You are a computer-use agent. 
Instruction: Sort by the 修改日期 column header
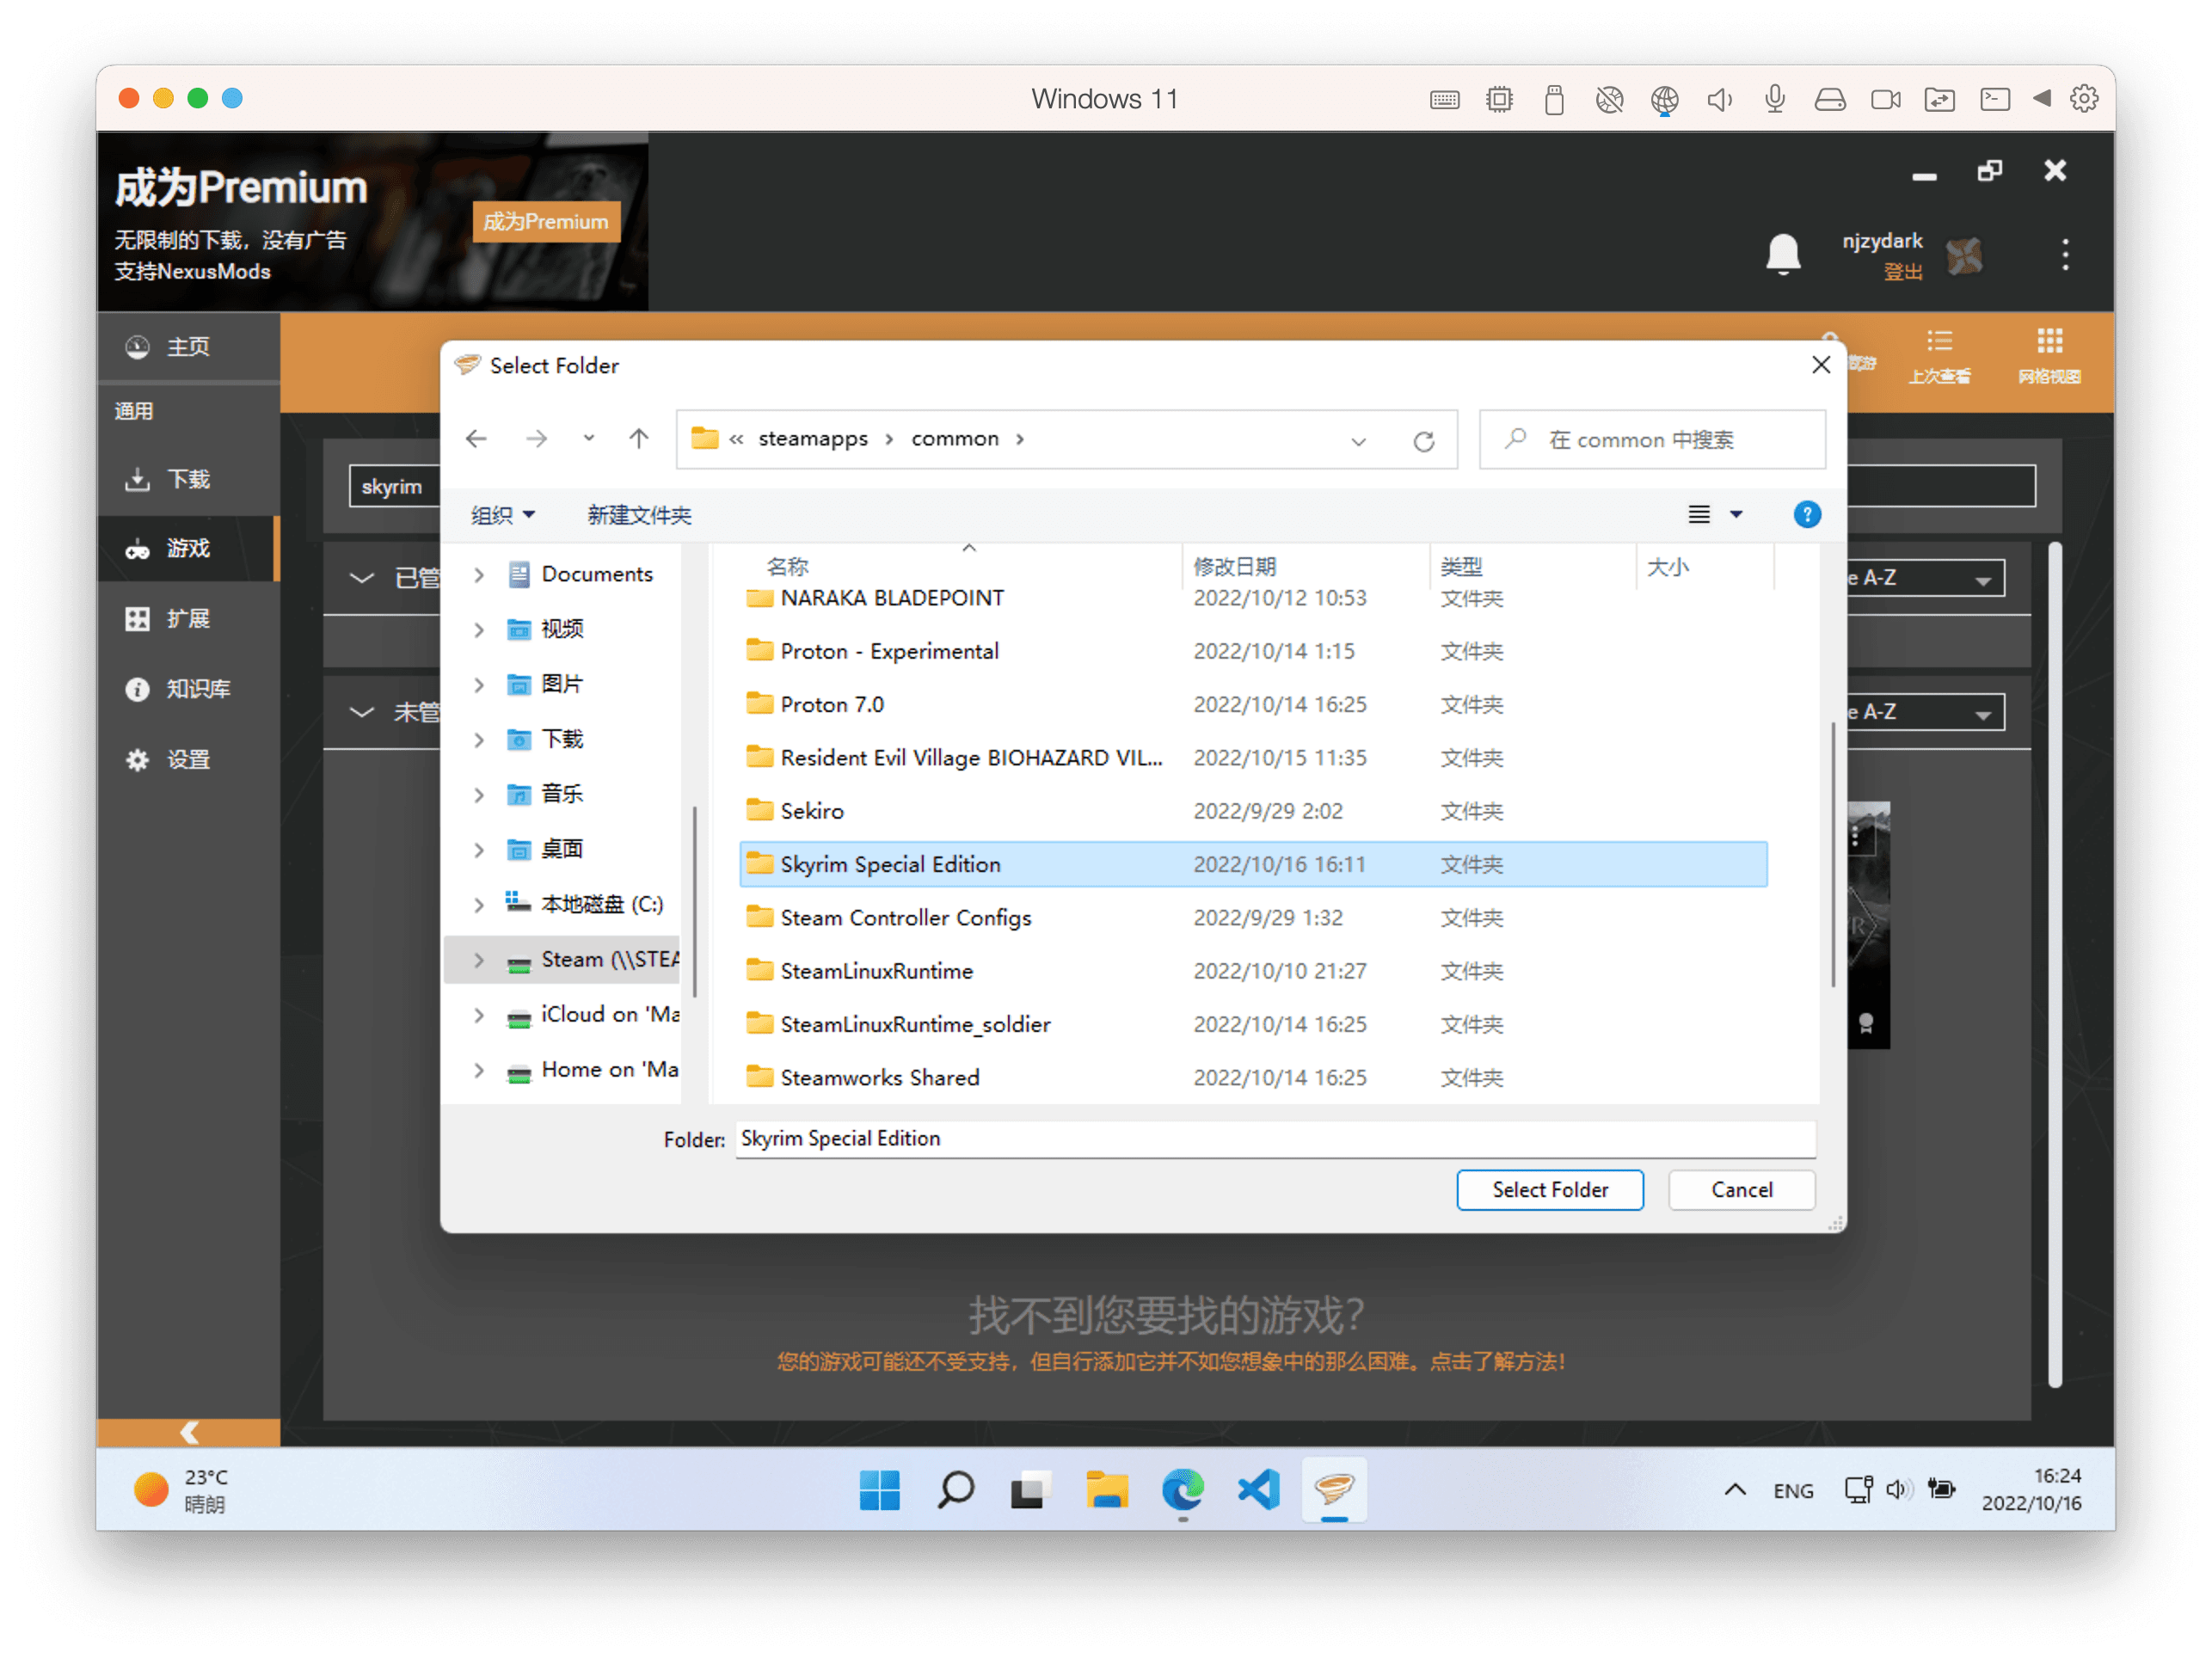click(x=1307, y=566)
